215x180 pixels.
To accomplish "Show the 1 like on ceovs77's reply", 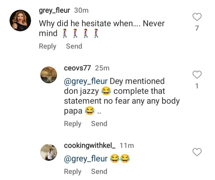I will [197, 86].
